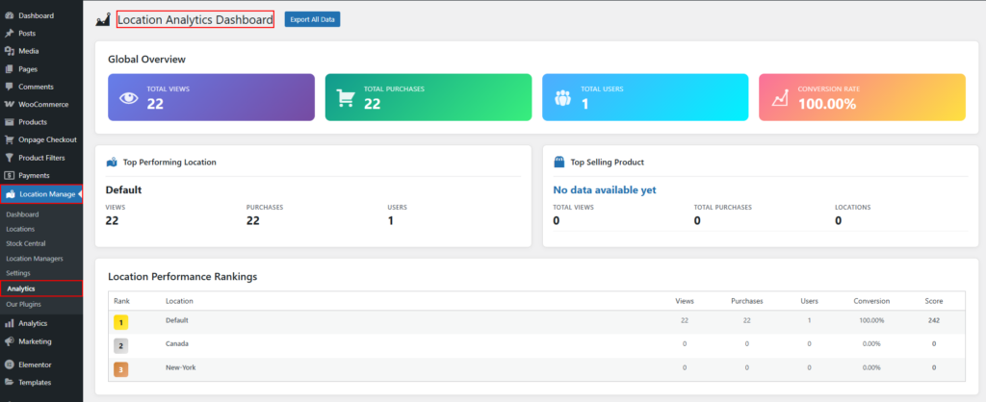The image size is (986, 402).
Task: Open the Stock Central submenu item
Action: click(x=25, y=243)
